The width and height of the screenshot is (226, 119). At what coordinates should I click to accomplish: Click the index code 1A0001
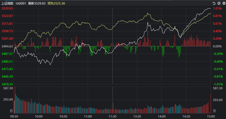21,3
